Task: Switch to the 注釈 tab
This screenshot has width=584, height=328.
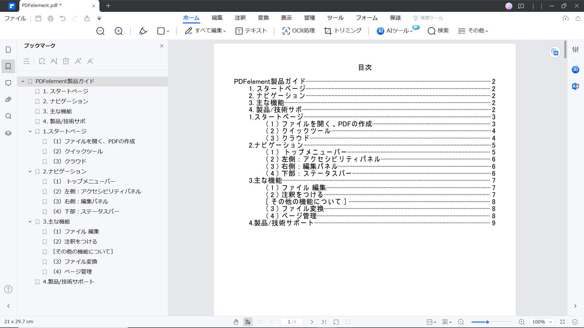Action: pyautogui.click(x=240, y=18)
